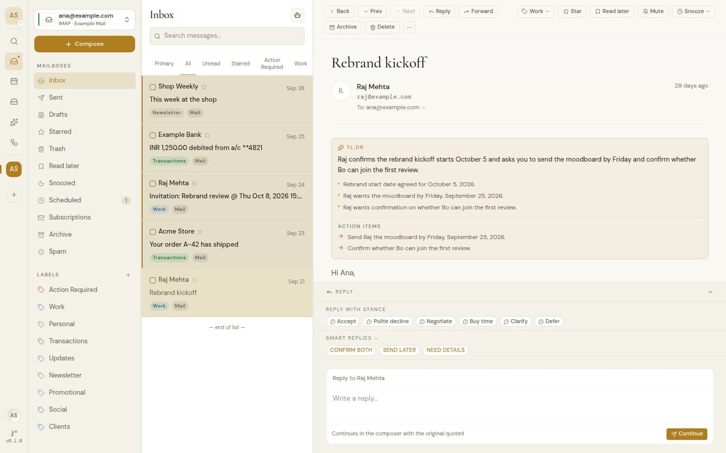
Task: Tick the Rebrand kickoff message checkbox
Action: pos(153,280)
